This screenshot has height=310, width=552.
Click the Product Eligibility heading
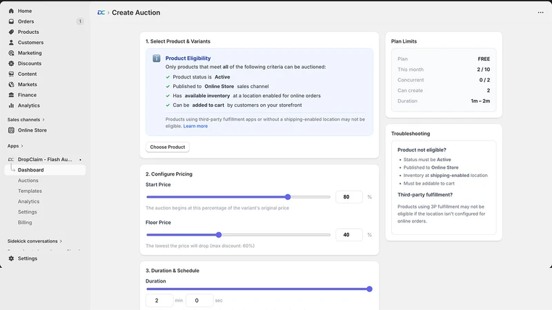pyautogui.click(x=188, y=59)
